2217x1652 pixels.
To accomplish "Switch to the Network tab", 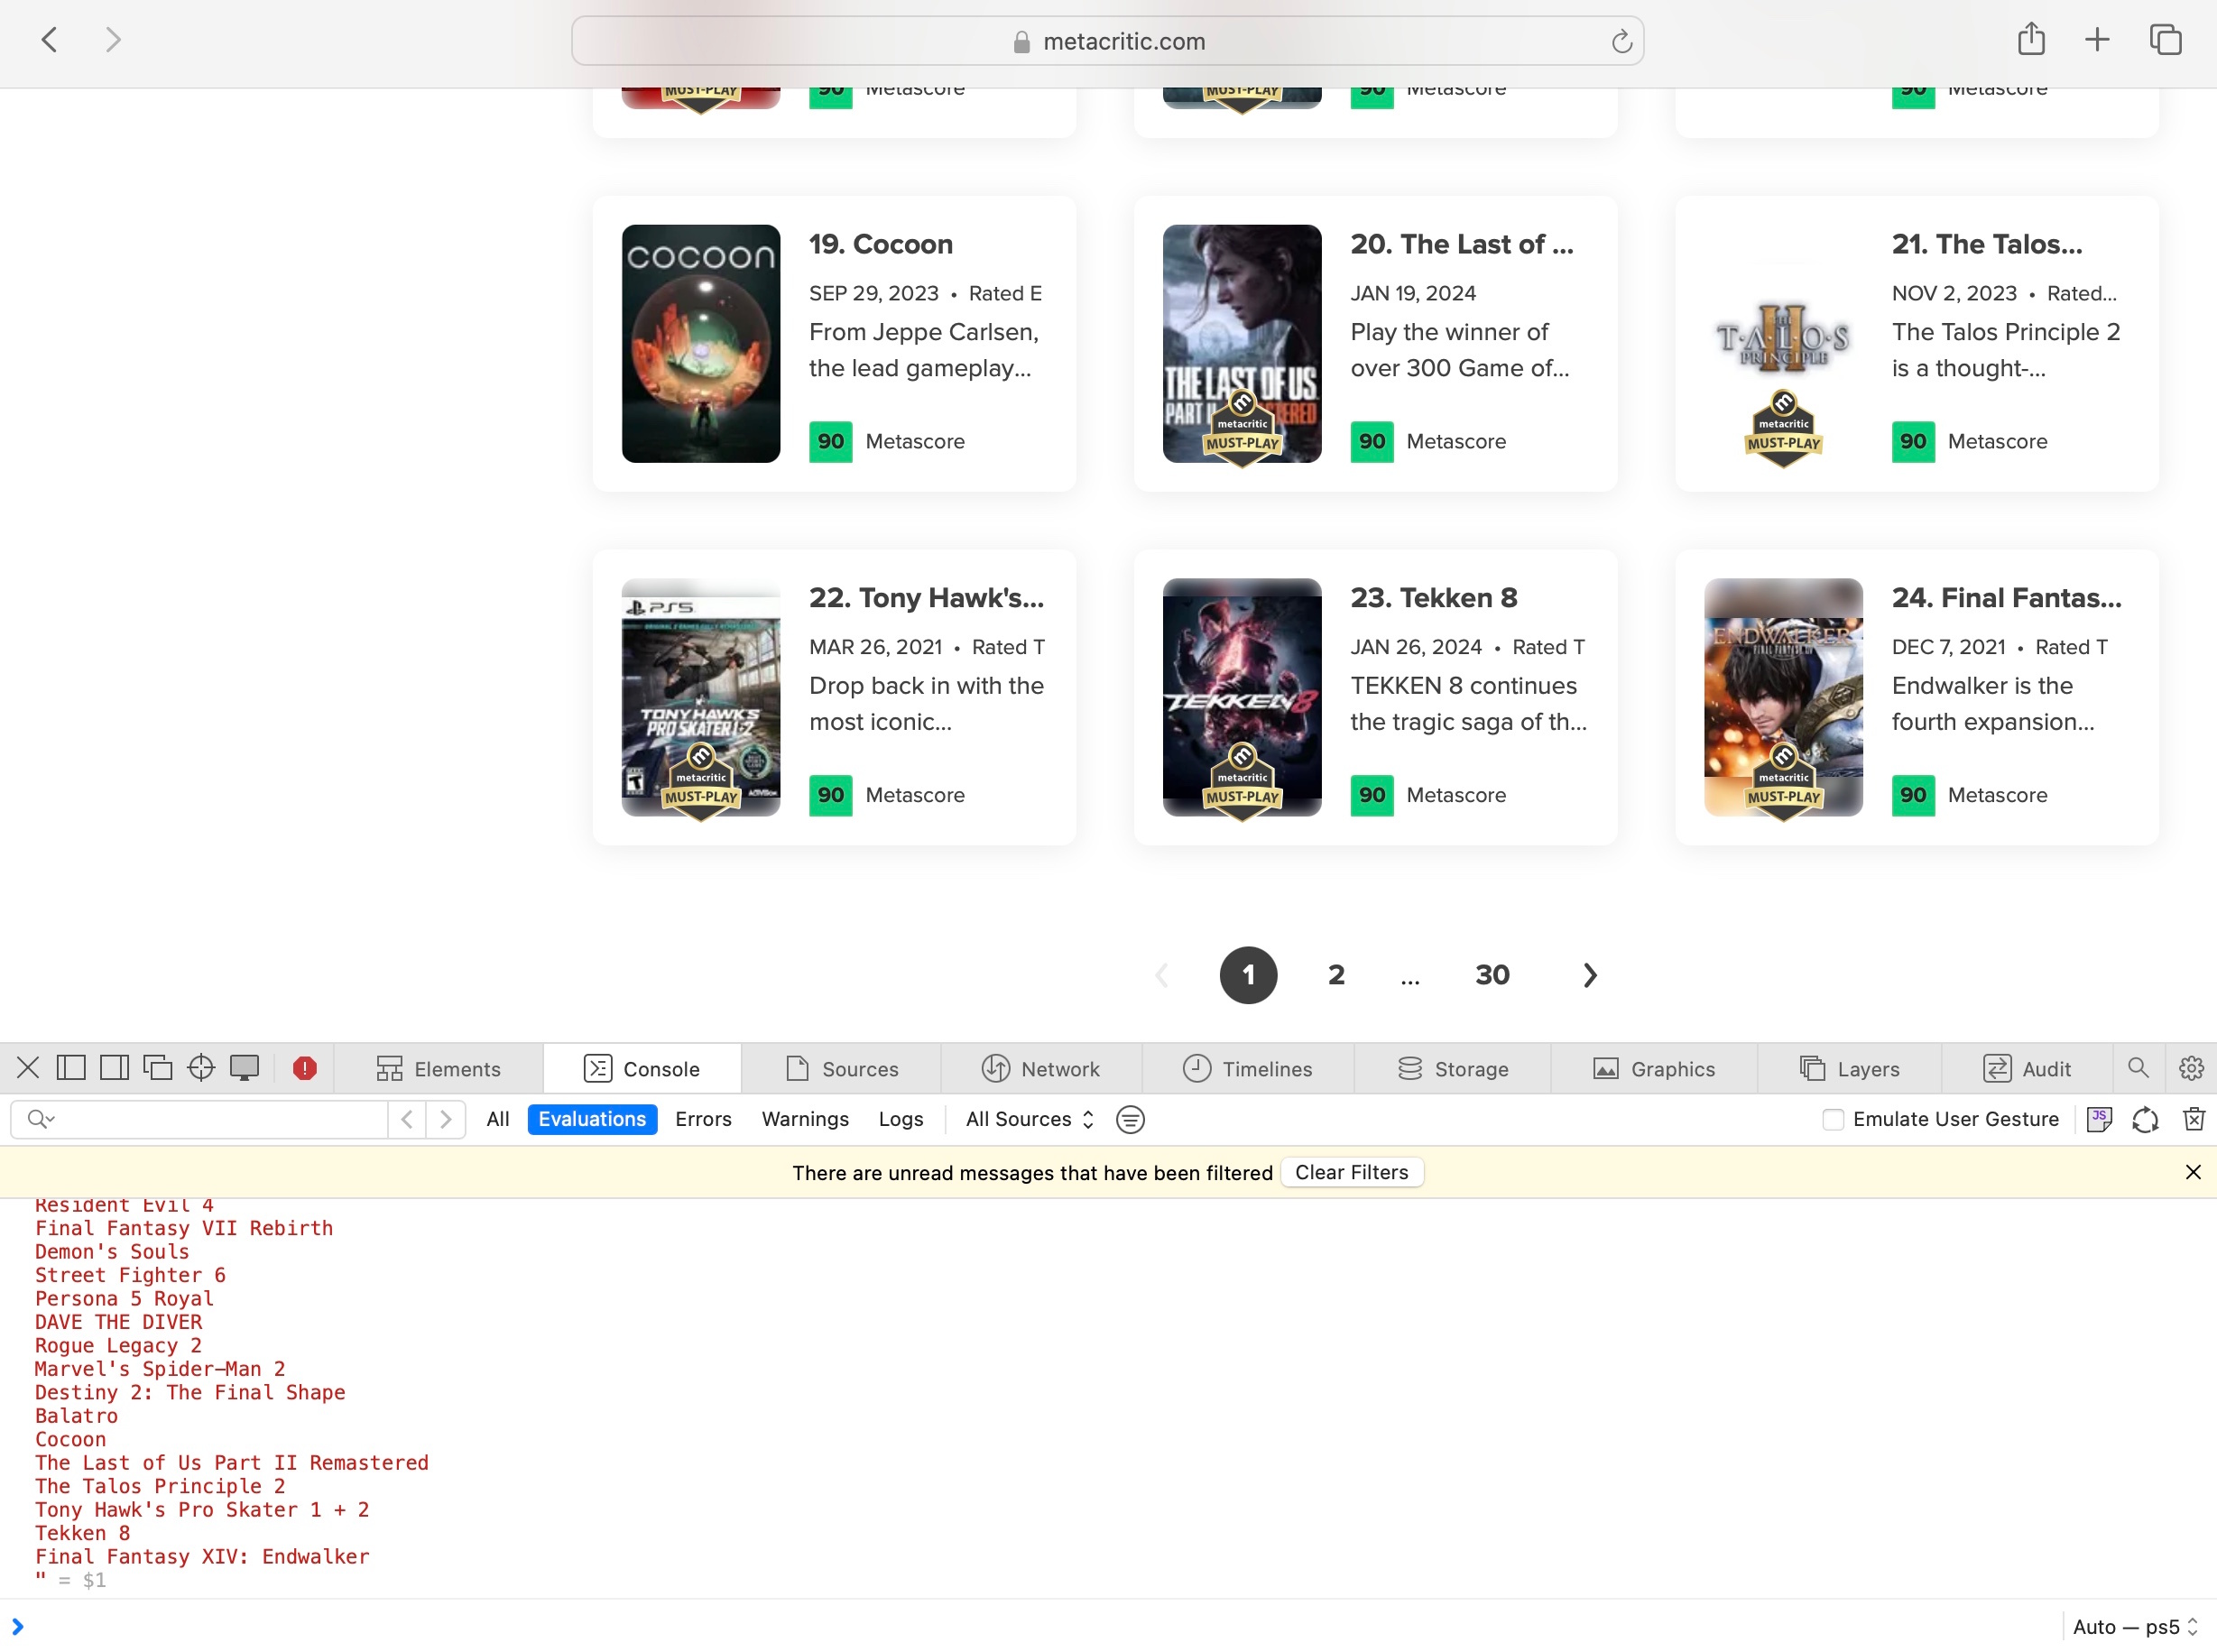I will [x=1041, y=1068].
